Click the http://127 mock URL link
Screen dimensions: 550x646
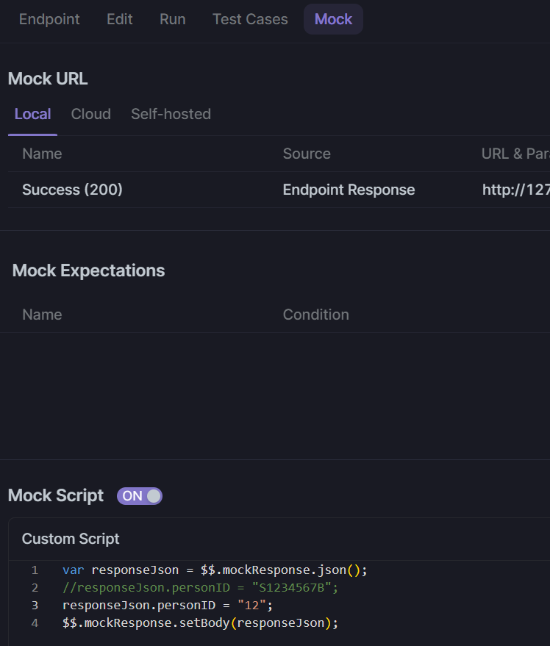tap(515, 190)
